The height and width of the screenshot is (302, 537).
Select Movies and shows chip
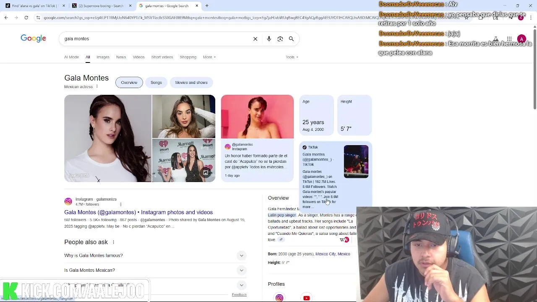191,83
